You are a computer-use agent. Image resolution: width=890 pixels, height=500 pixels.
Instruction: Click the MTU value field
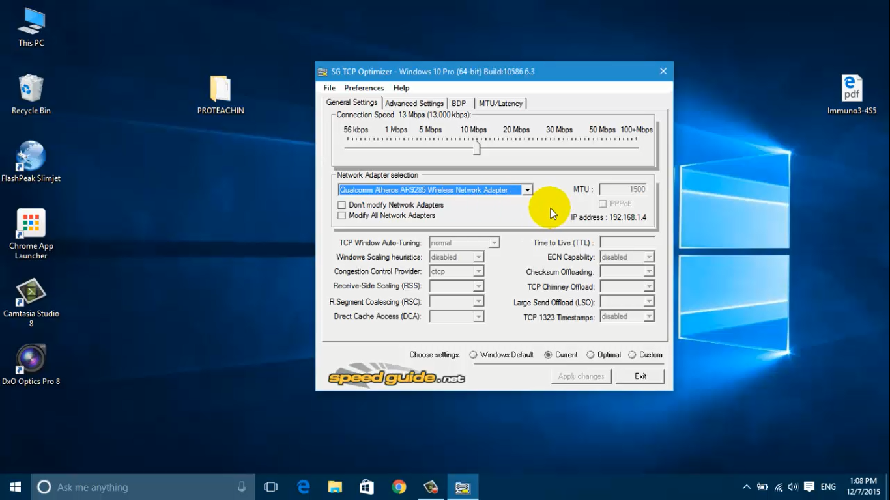pyautogui.click(x=623, y=189)
